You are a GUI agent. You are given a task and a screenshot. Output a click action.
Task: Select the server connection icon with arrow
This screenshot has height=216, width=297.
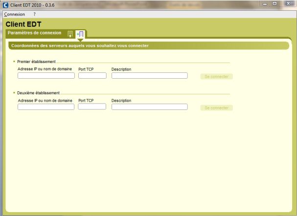click(x=80, y=34)
